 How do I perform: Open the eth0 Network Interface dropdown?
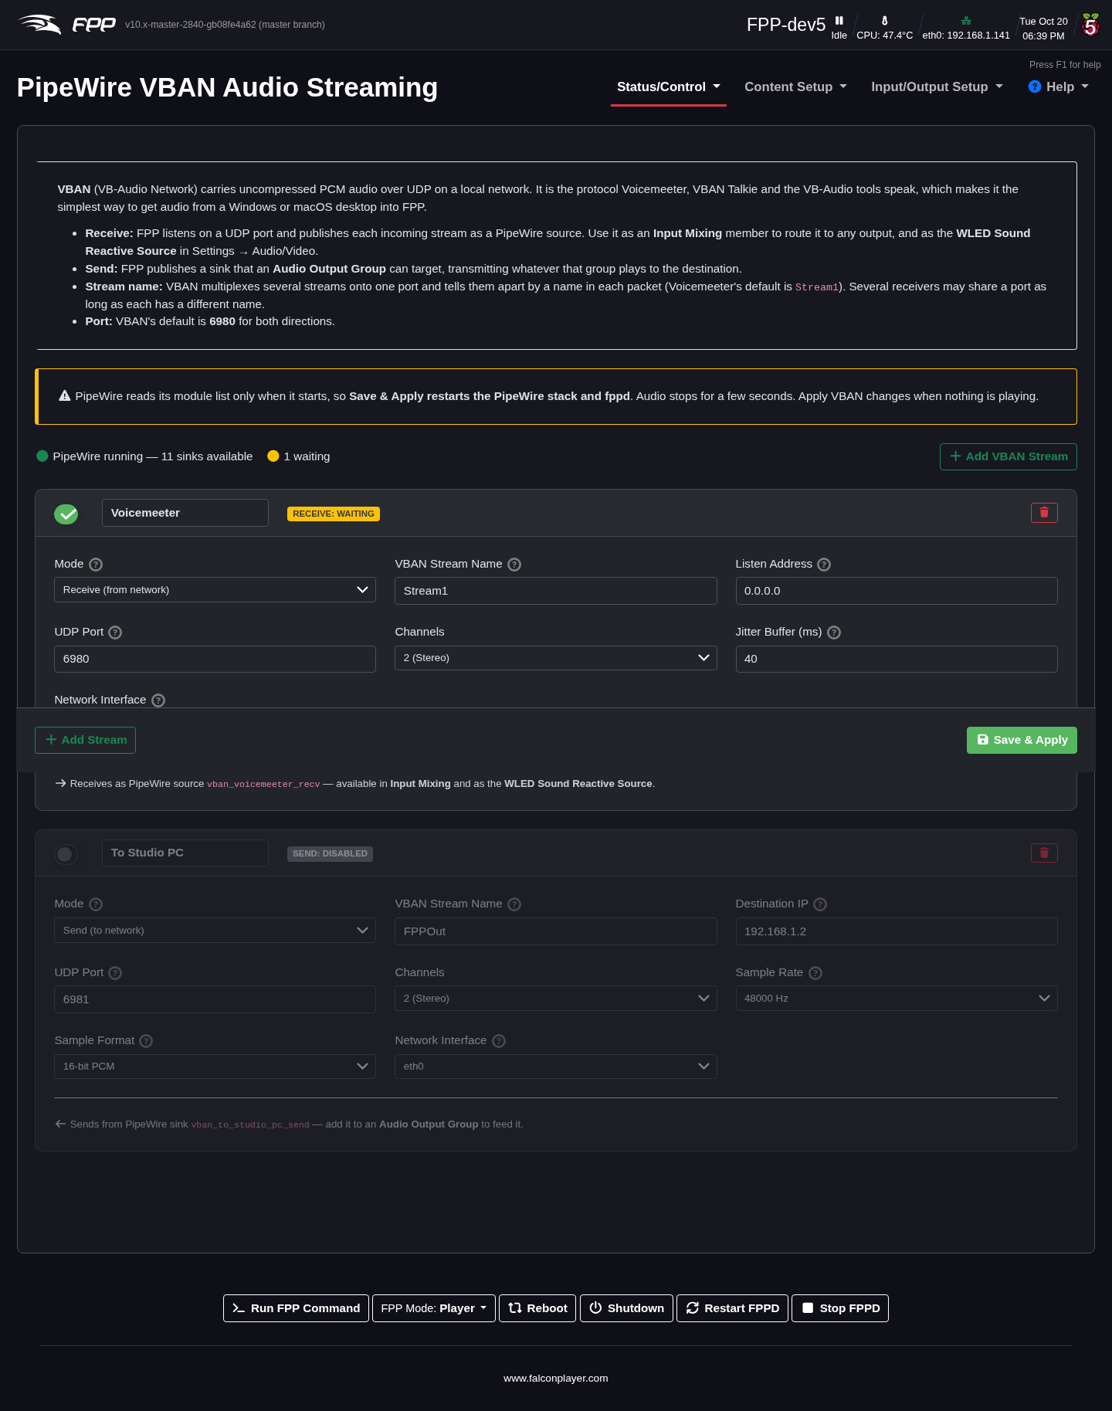(555, 1067)
